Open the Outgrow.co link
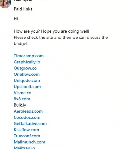The image size is (137, 149). [x=25, y=68]
